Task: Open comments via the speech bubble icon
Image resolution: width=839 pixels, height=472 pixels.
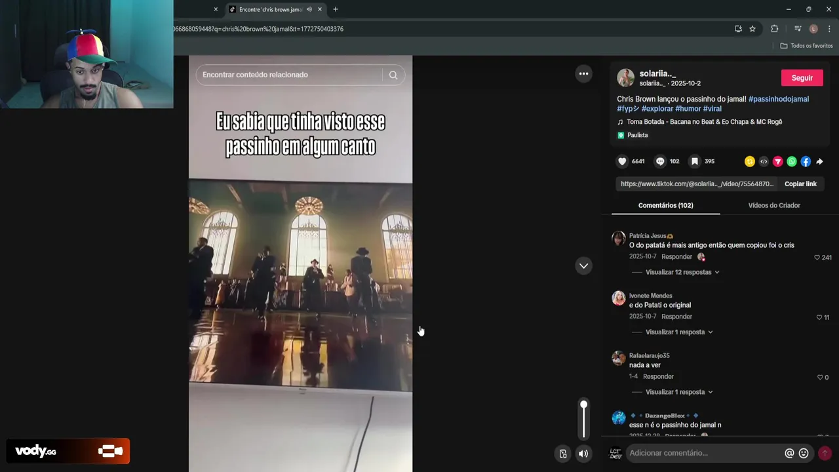Action: (660, 161)
